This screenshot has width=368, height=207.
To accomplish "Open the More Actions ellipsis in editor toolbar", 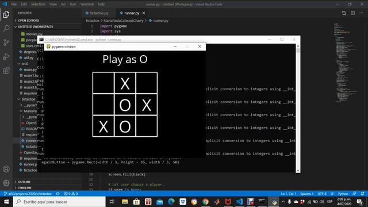I will (361, 13).
